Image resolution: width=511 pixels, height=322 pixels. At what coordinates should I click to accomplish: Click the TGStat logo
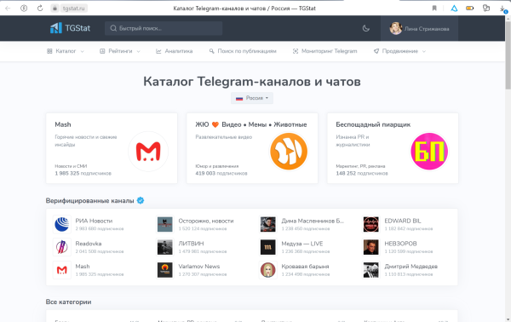[x=70, y=28]
